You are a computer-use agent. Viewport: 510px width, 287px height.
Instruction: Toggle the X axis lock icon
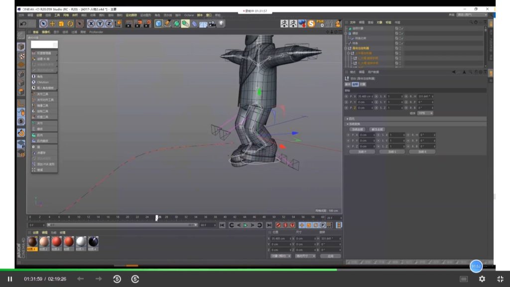tap(92, 23)
